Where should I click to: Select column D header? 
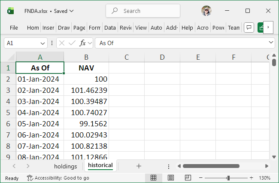162,57
